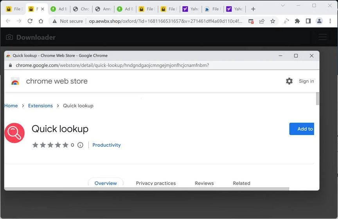Share this page via the share icon
Screen dimensions: 338x219
pos(262,21)
